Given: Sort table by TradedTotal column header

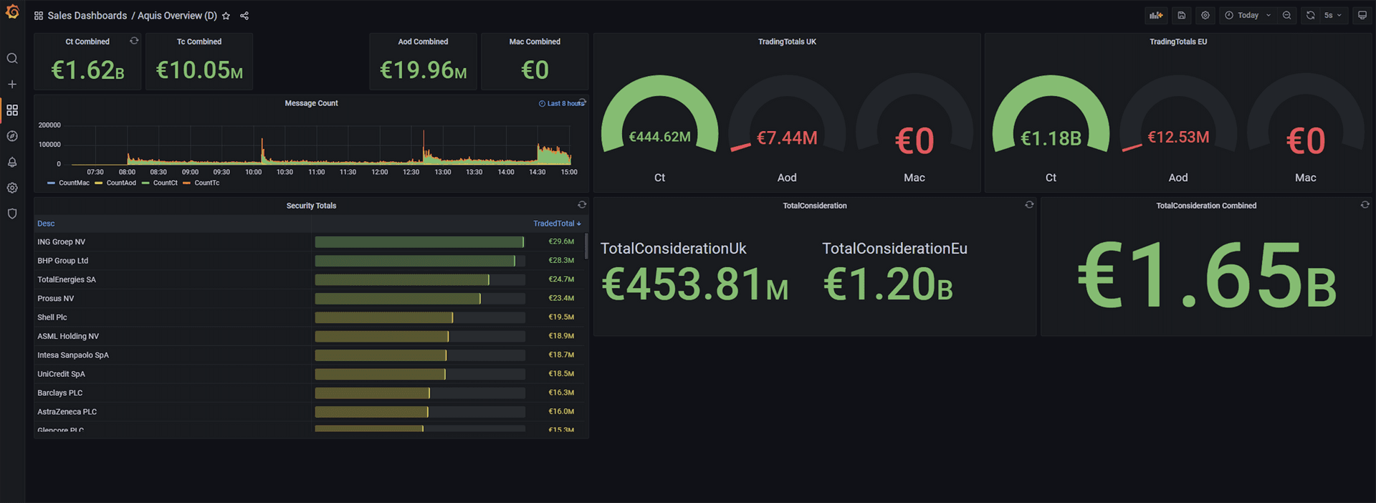Looking at the screenshot, I should click(555, 224).
